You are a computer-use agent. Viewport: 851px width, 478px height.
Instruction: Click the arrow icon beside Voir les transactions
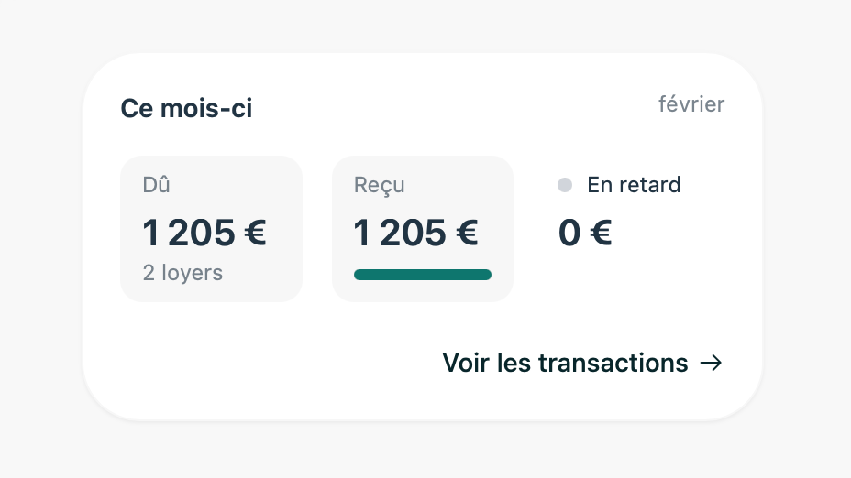point(711,364)
